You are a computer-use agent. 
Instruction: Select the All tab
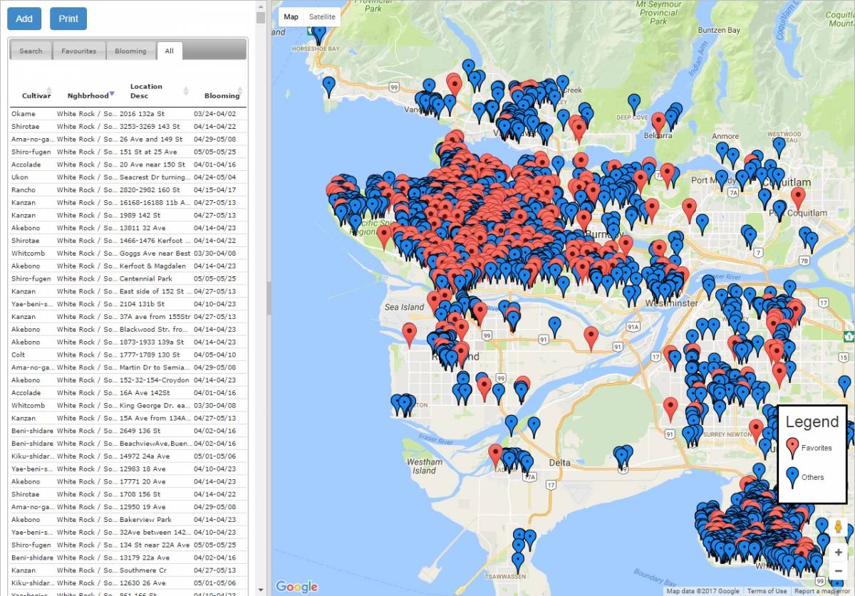(x=169, y=51)
